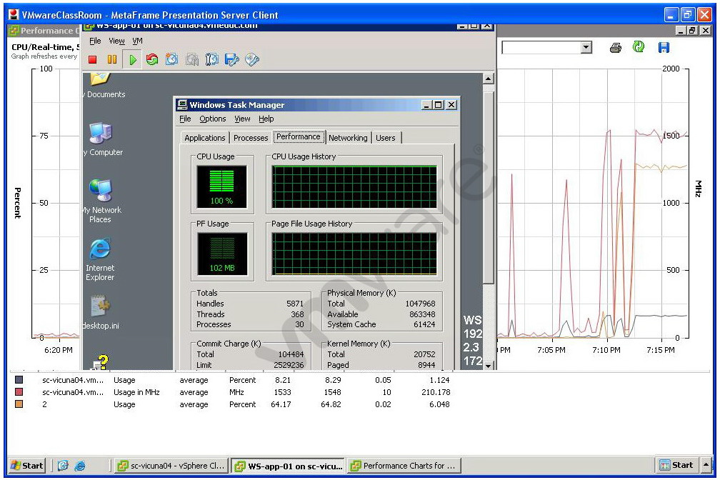Click the dark blue legend color swatch
720x480 pixels.
(x=19, y=380)
